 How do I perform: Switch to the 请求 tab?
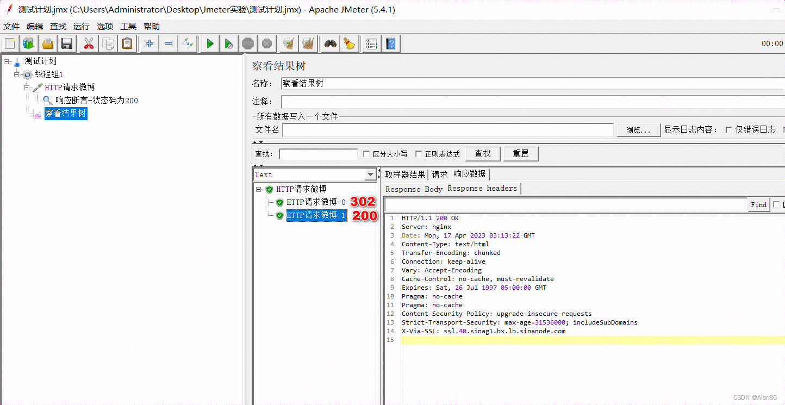click(440, 175)
